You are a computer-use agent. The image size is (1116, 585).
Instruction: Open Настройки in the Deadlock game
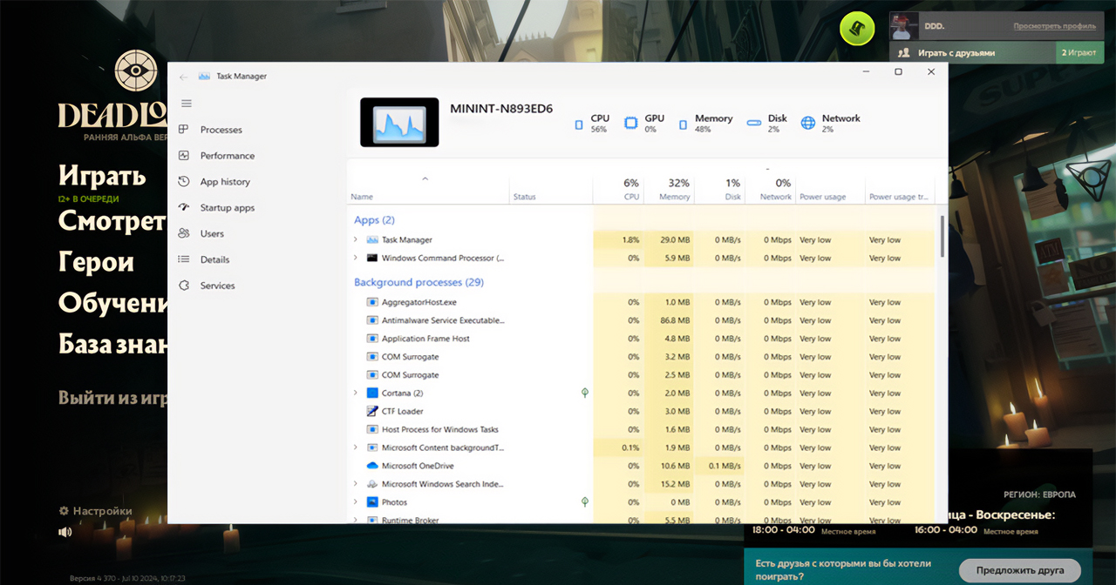(95, 511)
